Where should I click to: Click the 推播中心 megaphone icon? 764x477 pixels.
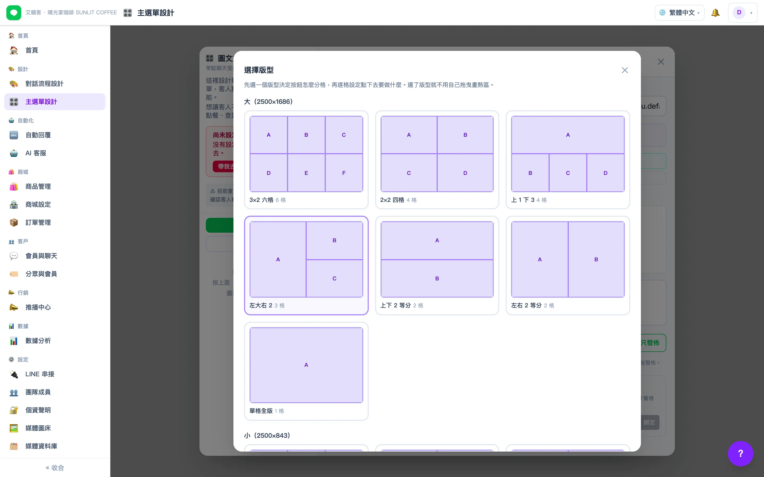tap(14, 308)
